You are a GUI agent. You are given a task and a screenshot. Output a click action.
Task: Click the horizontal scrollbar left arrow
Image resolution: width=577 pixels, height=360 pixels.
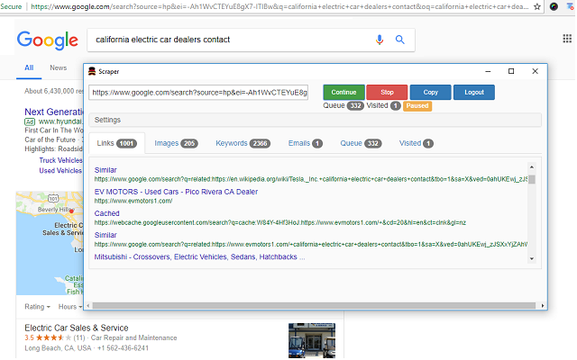click(x=87, y=306)
